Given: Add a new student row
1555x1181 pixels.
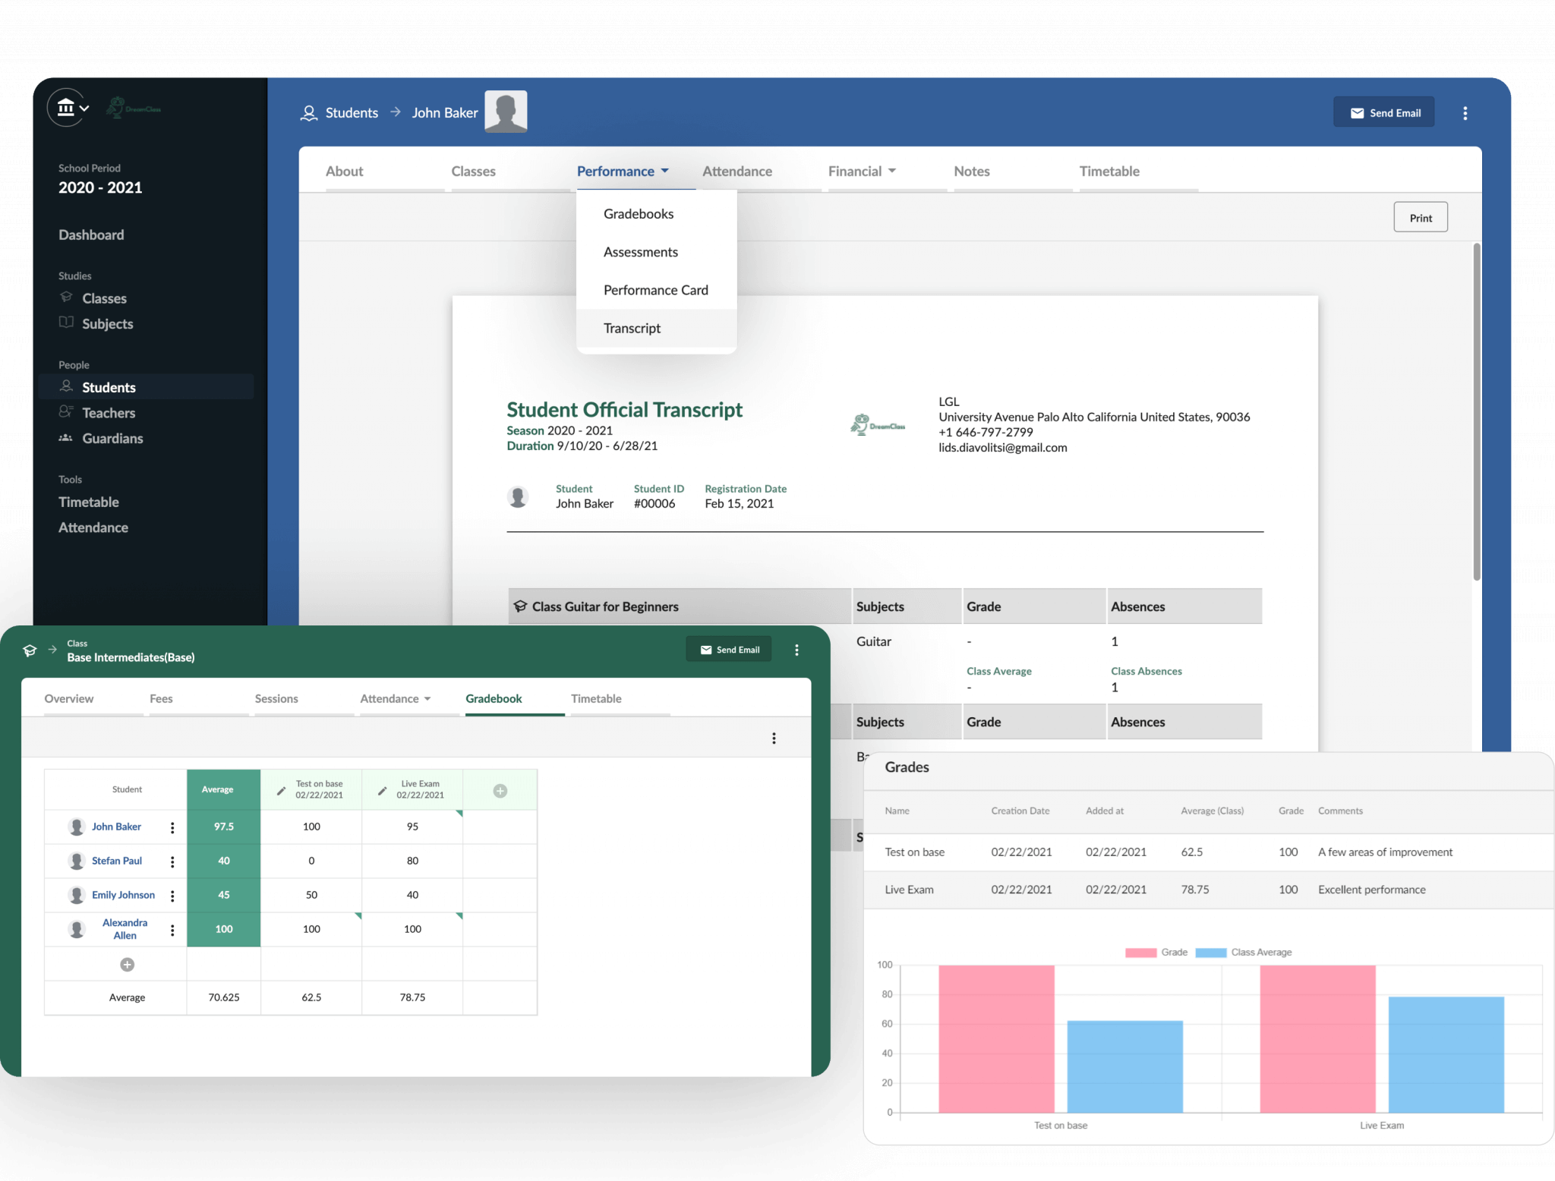Looking at the screenshot, I should 128,964.
